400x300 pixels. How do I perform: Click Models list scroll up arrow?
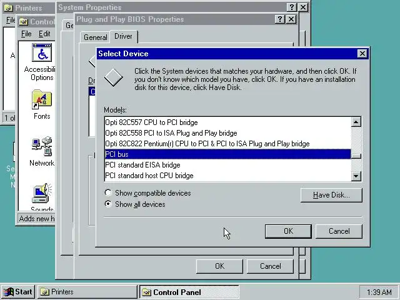coord(356,122)
